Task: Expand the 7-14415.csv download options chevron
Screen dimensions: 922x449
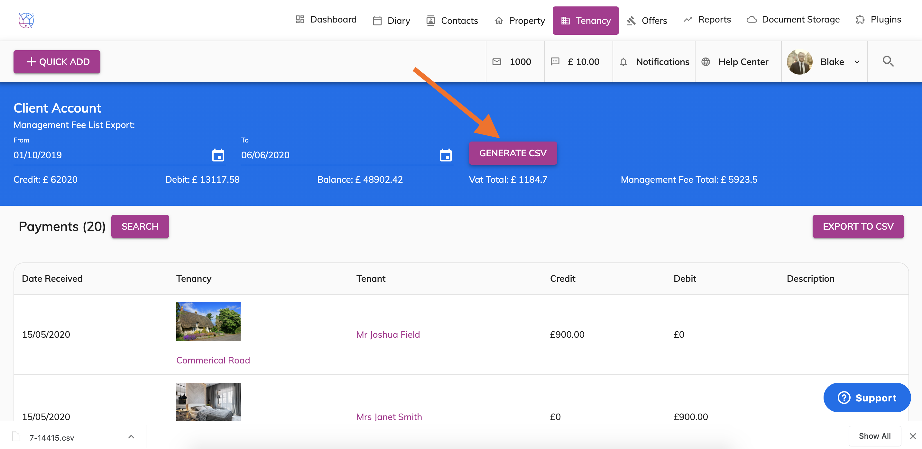Action: [131, 436]
